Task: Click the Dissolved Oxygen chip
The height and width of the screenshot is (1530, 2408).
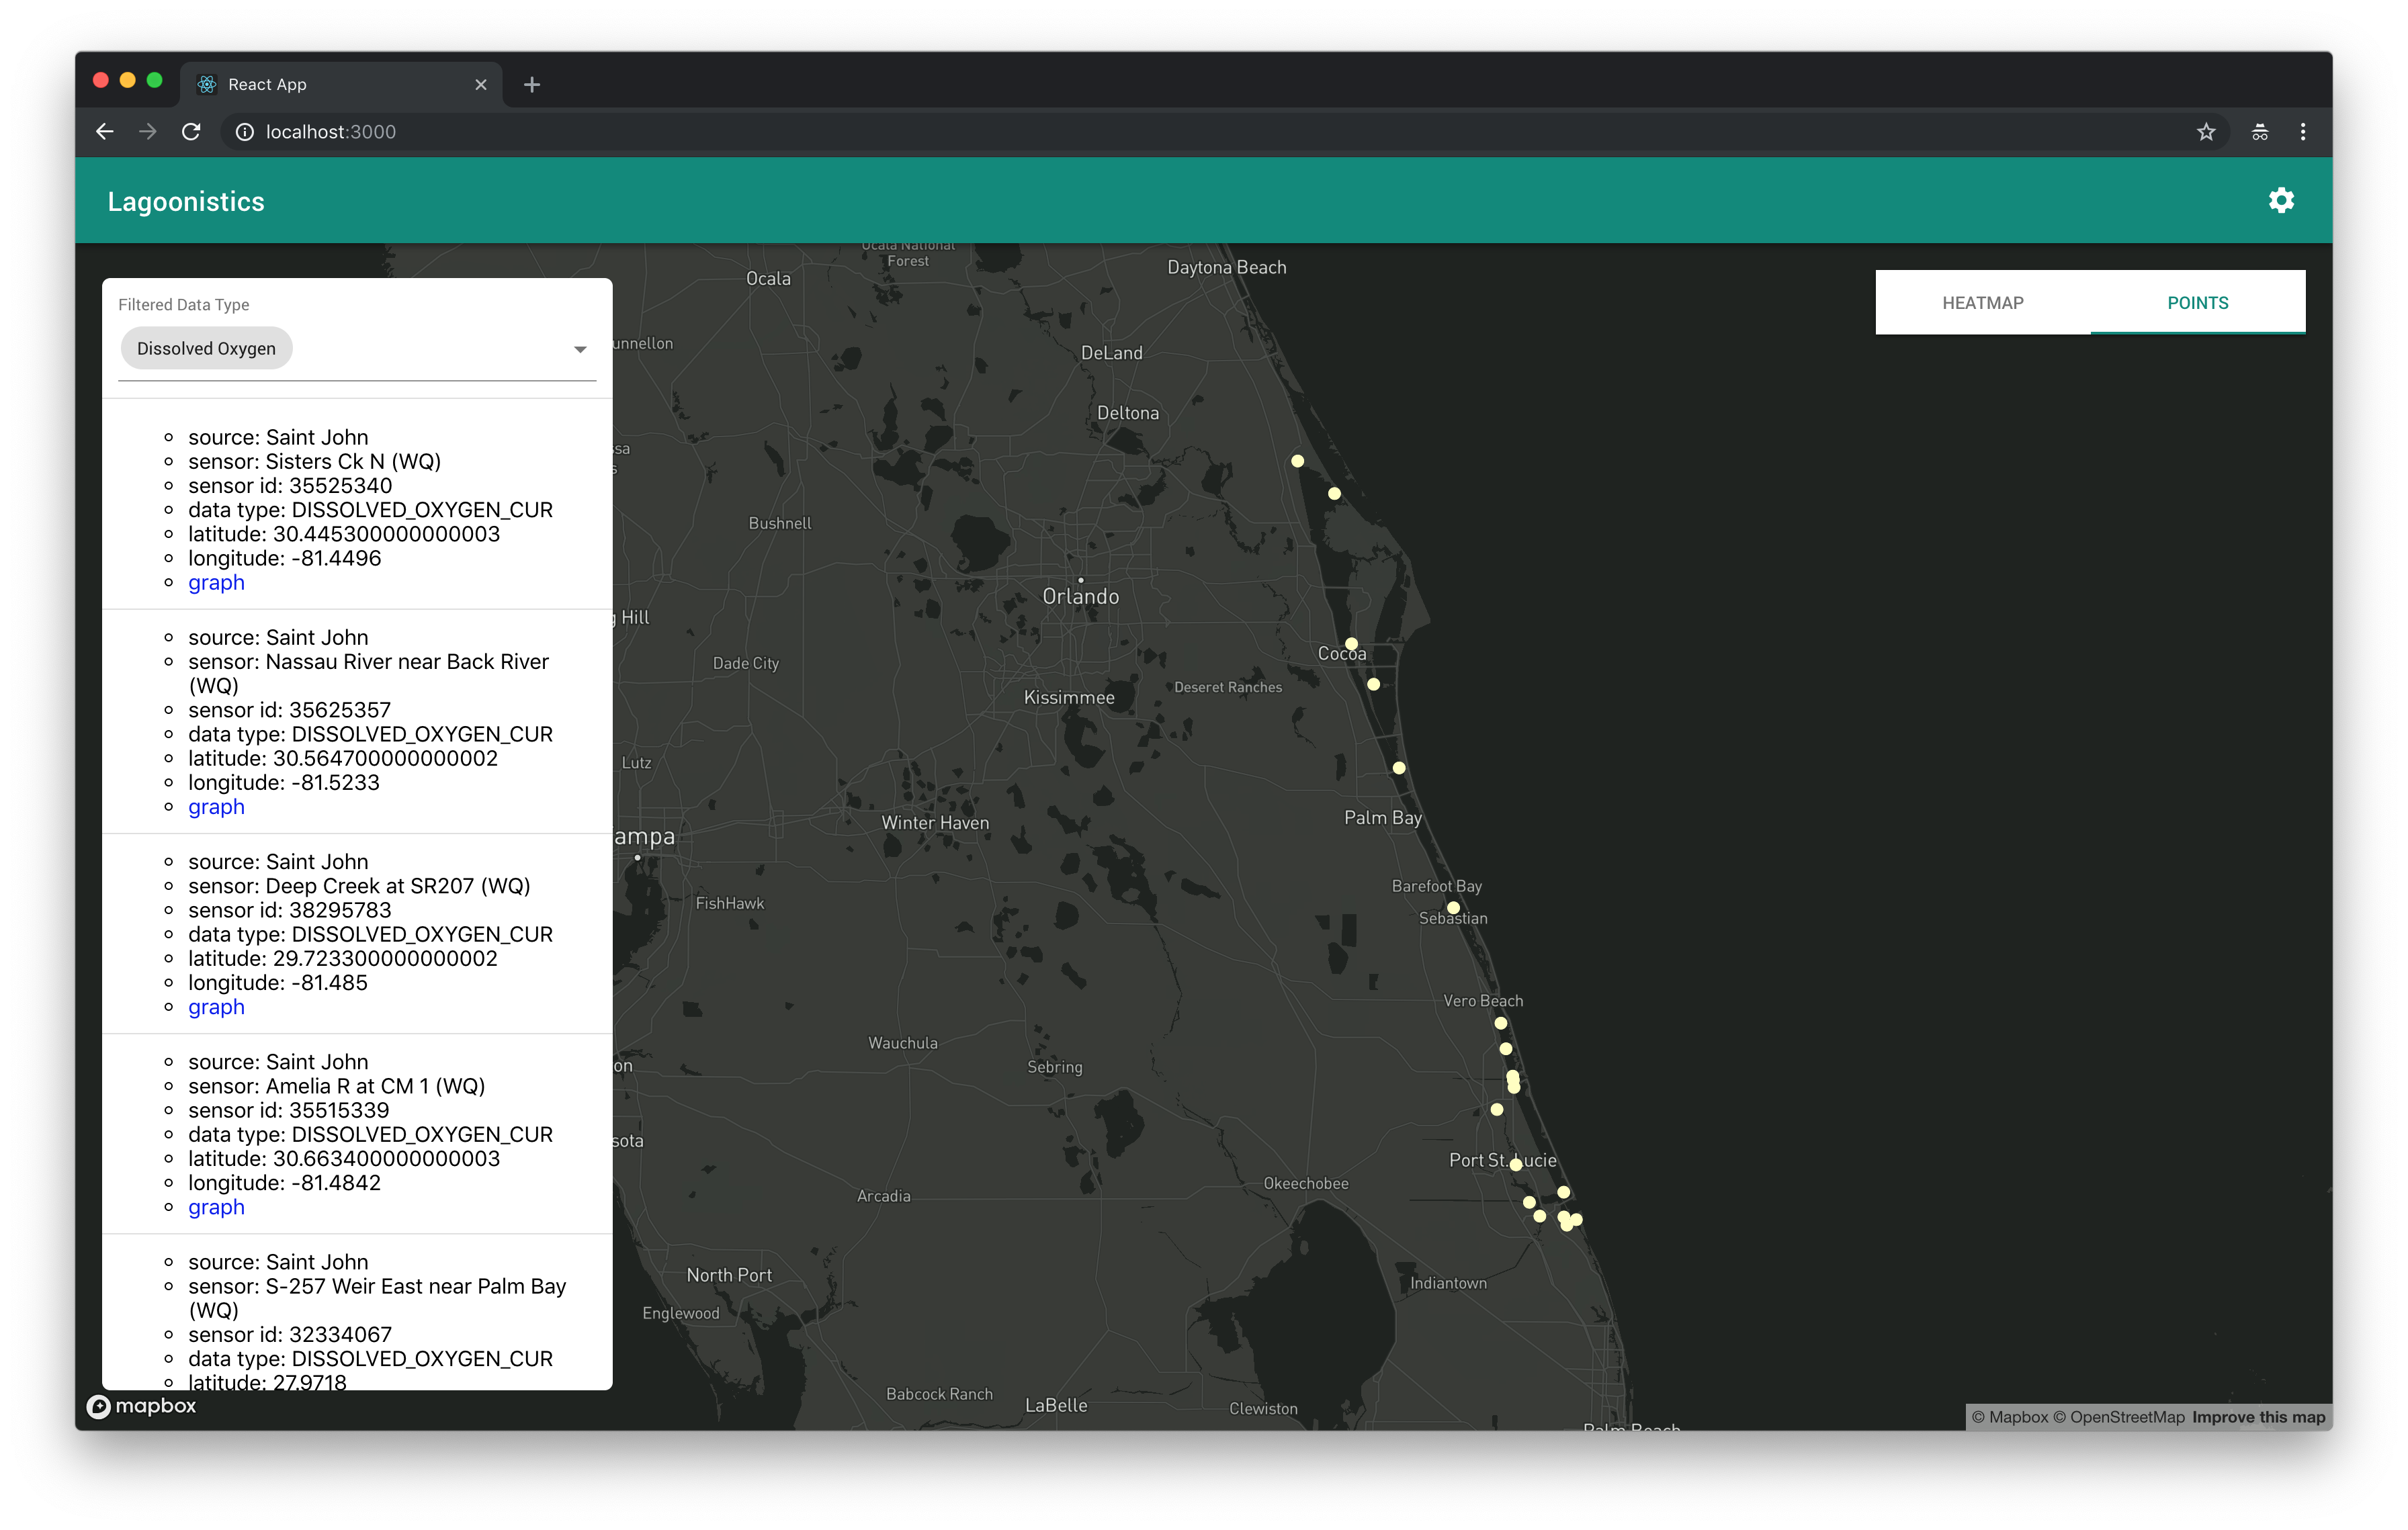Action: pyautogui.click(x=206, y=349)
